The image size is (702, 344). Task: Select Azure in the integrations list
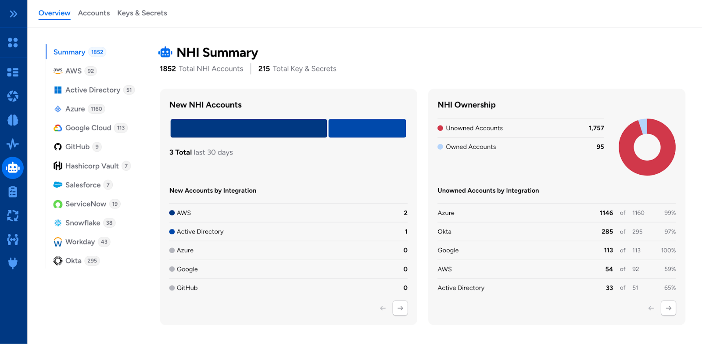click(75, 109)
